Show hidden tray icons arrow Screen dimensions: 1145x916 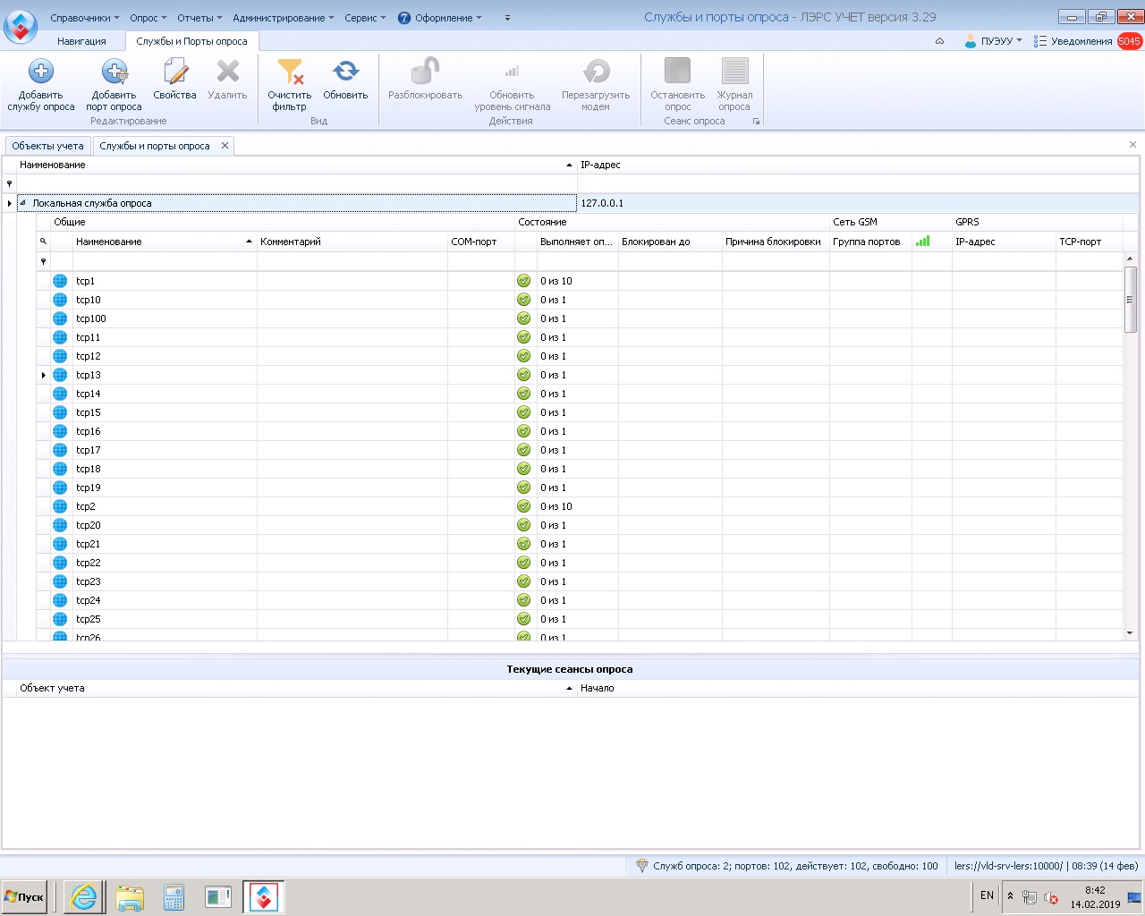coord(1010,895)
